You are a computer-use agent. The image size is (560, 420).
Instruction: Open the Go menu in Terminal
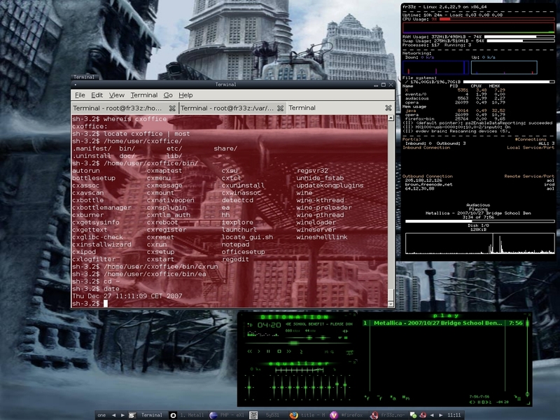[168, 95]
